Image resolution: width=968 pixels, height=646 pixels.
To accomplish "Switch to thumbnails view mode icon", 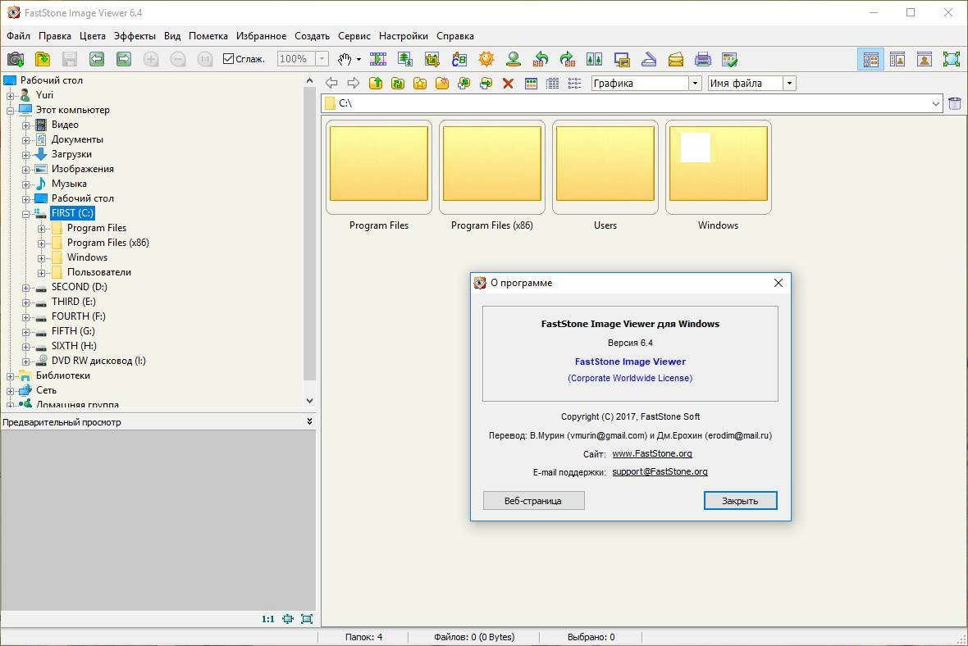I will [530, 84].
